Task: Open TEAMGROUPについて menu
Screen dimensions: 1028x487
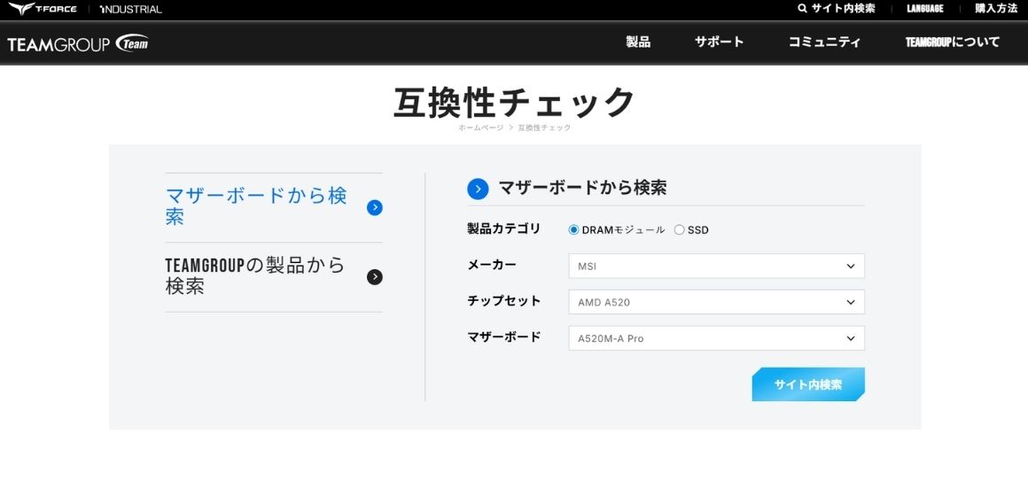Action: tap(953, 42)
